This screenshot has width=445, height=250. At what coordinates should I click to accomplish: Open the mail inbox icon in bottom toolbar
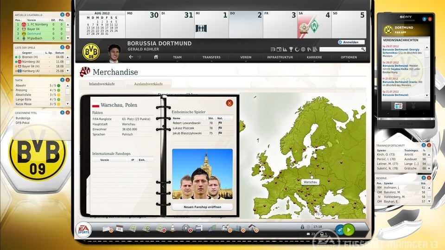106,228
